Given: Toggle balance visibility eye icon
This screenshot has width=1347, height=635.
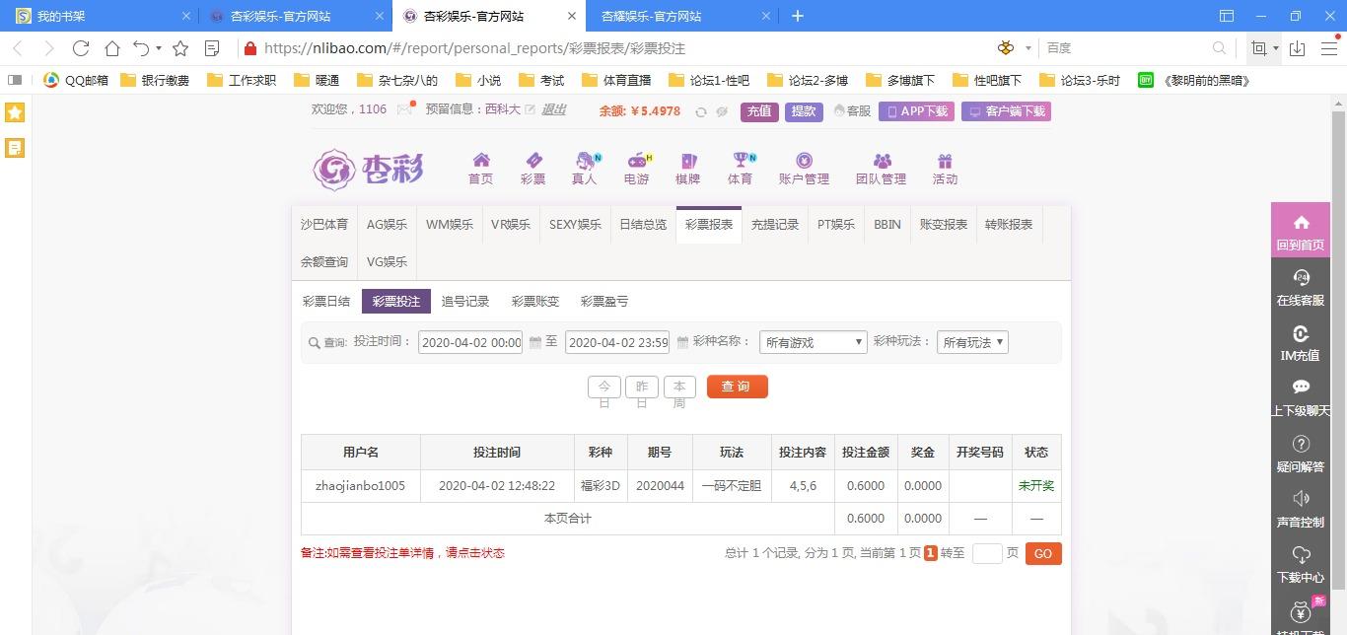Looking at the screenshot, I should click(x=722, y=111).
